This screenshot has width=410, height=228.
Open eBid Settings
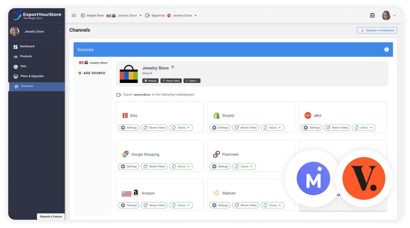click(x=311, y=128)
